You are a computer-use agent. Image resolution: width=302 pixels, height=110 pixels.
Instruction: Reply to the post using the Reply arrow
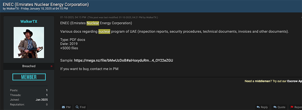(x=262, y=107)
